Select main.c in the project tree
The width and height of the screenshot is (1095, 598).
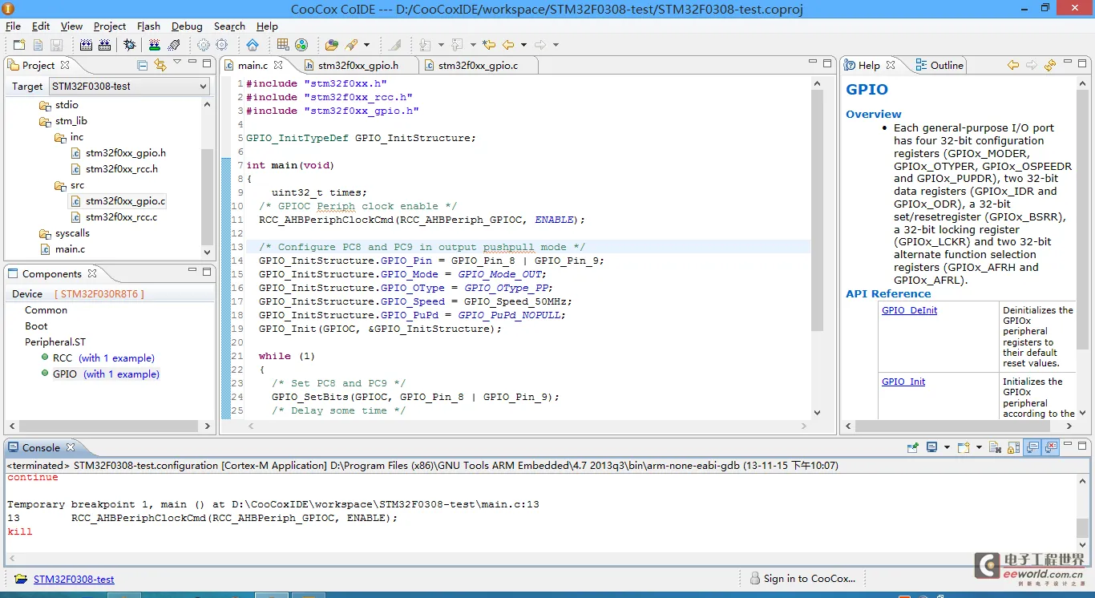tap(70, 248)
